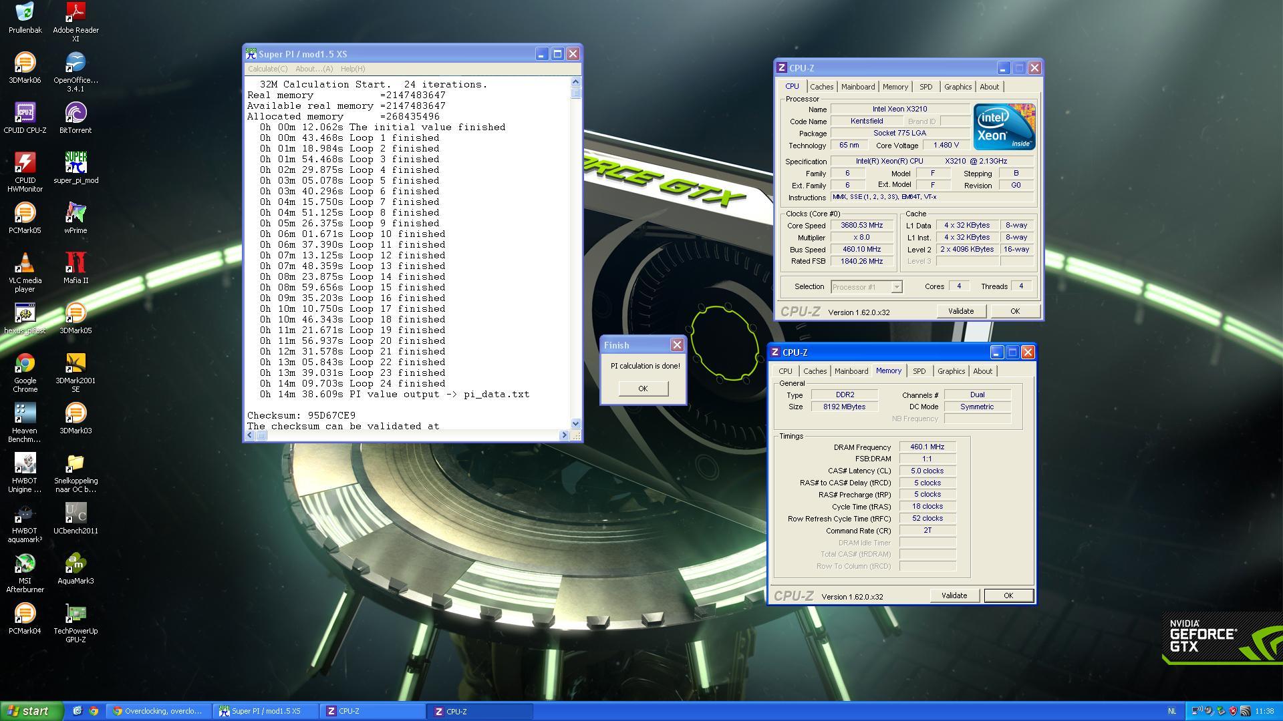Launch Mafia II desktop shortcut
The height and width of the screenshot is (721, 1283).
[76, 268]
